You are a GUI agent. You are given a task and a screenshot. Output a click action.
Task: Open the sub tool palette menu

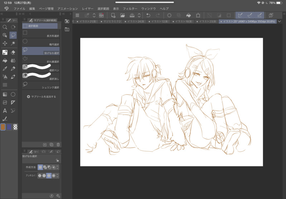[x=24, y=19]
